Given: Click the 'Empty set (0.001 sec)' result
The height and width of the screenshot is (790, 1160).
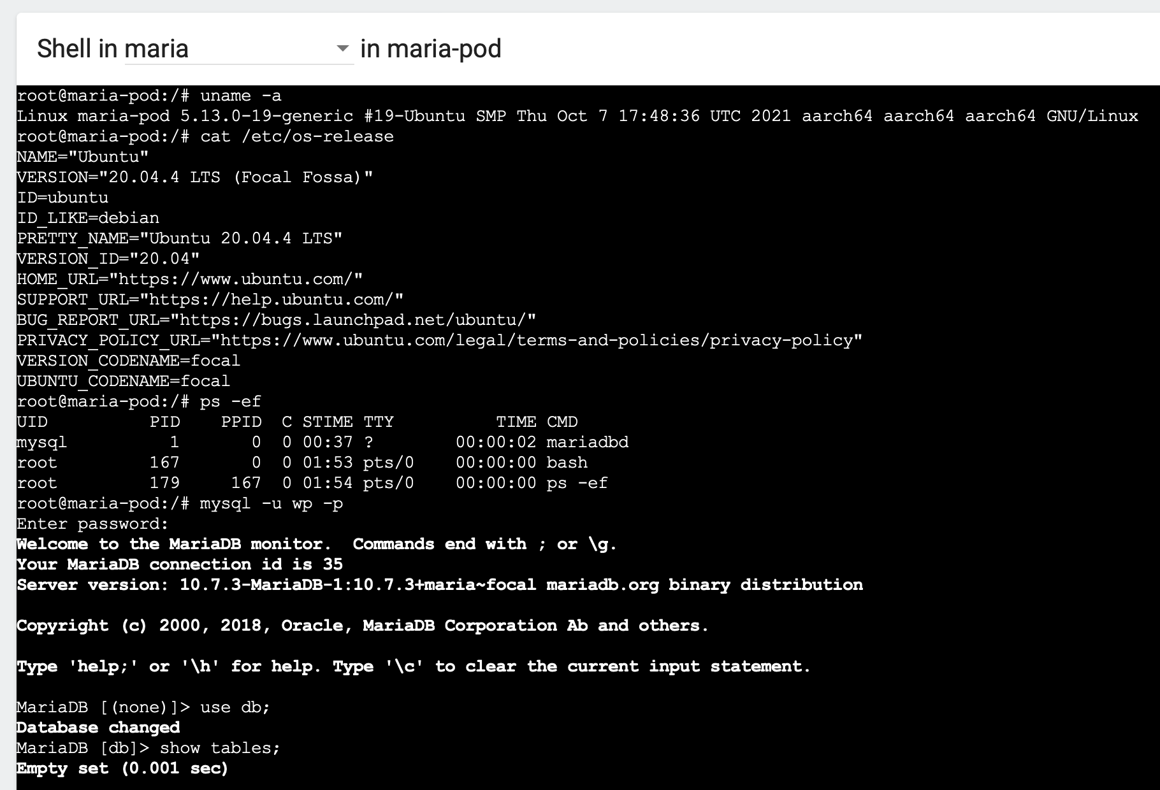Looking at the screenshot, I should coord(122,768).
